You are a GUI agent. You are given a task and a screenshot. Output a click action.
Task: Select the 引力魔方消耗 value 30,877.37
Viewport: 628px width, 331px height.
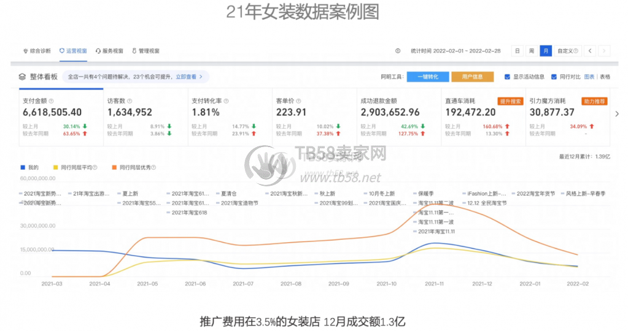coord(552,112)
